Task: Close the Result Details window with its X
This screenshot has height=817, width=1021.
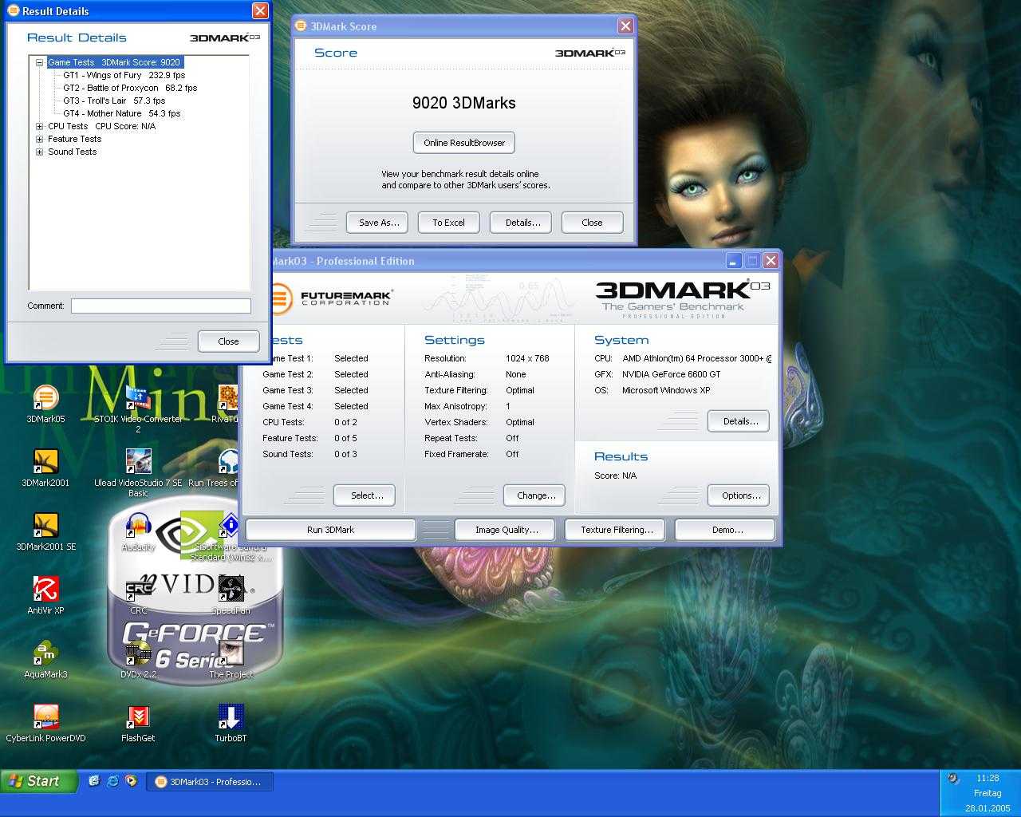Action: pos(260,10)
